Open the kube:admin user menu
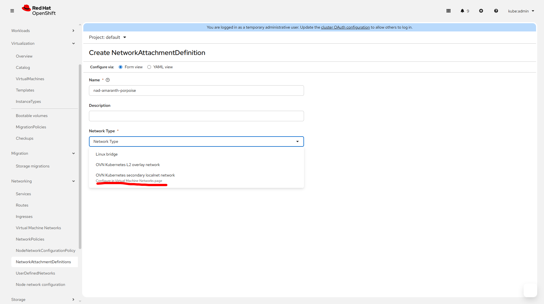This screenshot has height=304, width=544. pos(521,11)
